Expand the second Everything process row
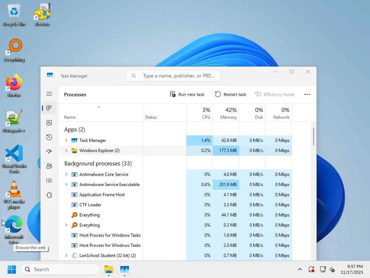This screenshot has width=370, height=278. point(66,225)
